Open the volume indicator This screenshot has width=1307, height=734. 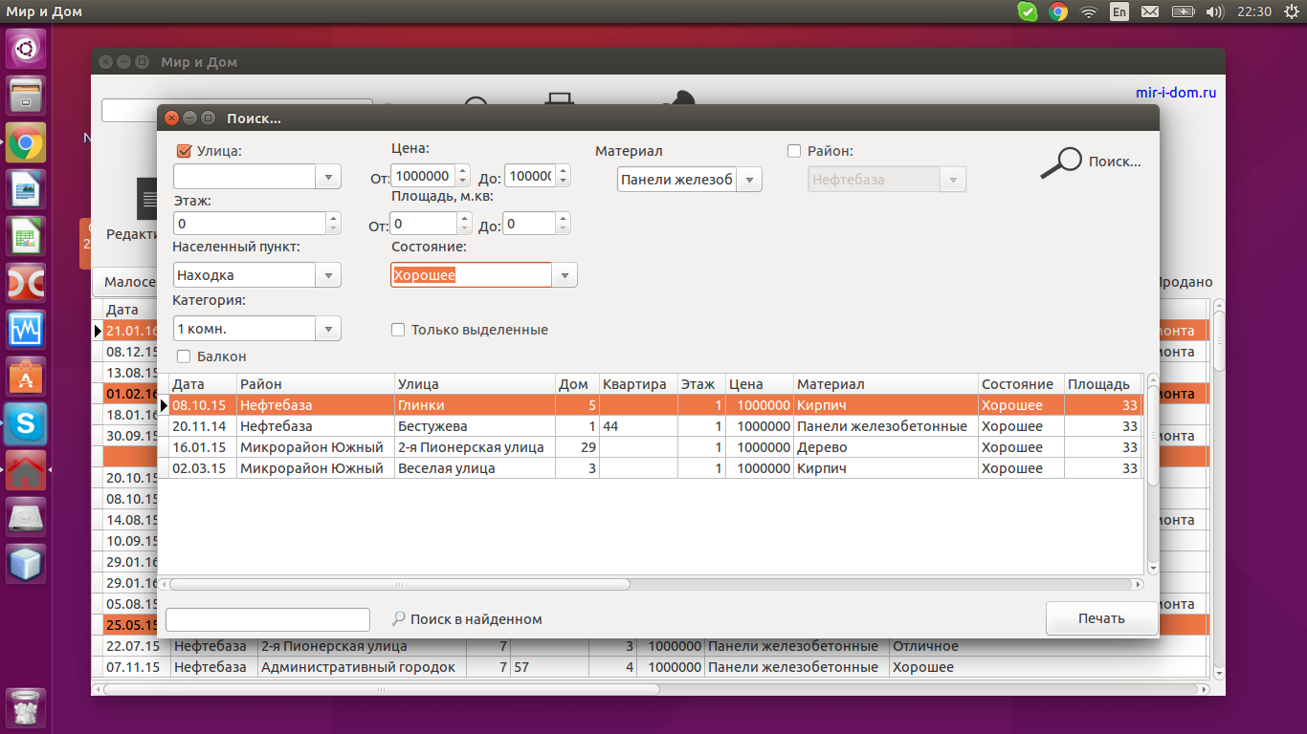click(x=1215, y=11)
